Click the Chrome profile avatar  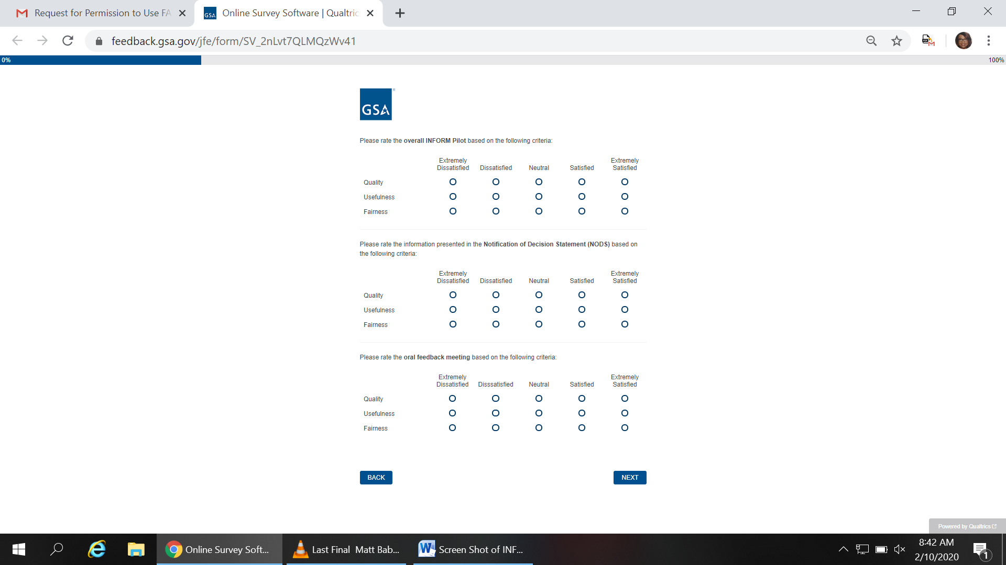click(x=963, y=41)
